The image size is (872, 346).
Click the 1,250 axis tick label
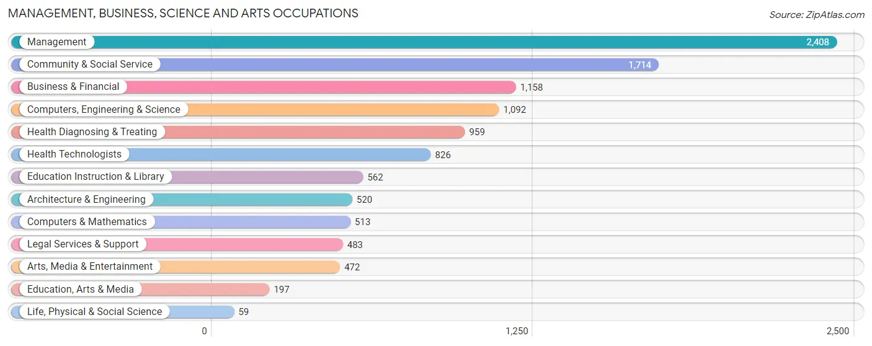pyautogui.click(x=517, y=331)
